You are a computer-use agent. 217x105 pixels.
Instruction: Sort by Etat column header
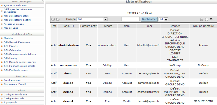coord(54,26)
